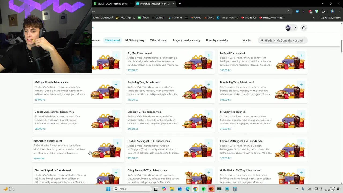Open Windows Start menu
This screenshot has width=343, height=193.
[x=108, y=189]
